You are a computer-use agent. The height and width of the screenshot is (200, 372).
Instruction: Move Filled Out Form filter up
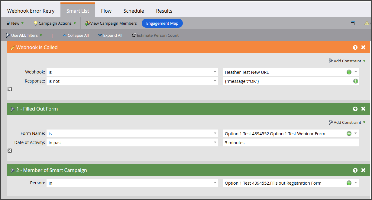(355, 109)
